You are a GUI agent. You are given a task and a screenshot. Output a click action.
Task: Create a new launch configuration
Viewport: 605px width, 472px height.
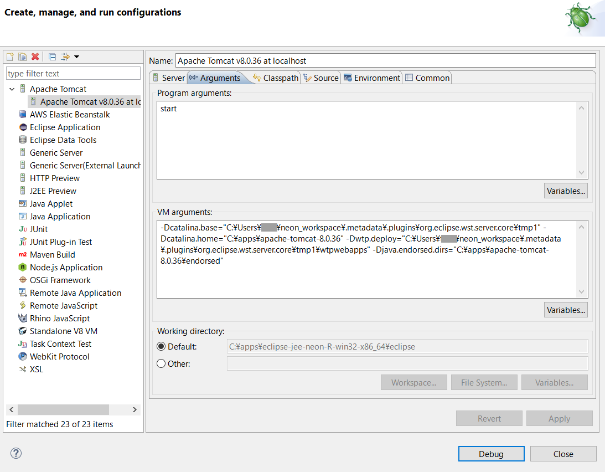[9, 56]
